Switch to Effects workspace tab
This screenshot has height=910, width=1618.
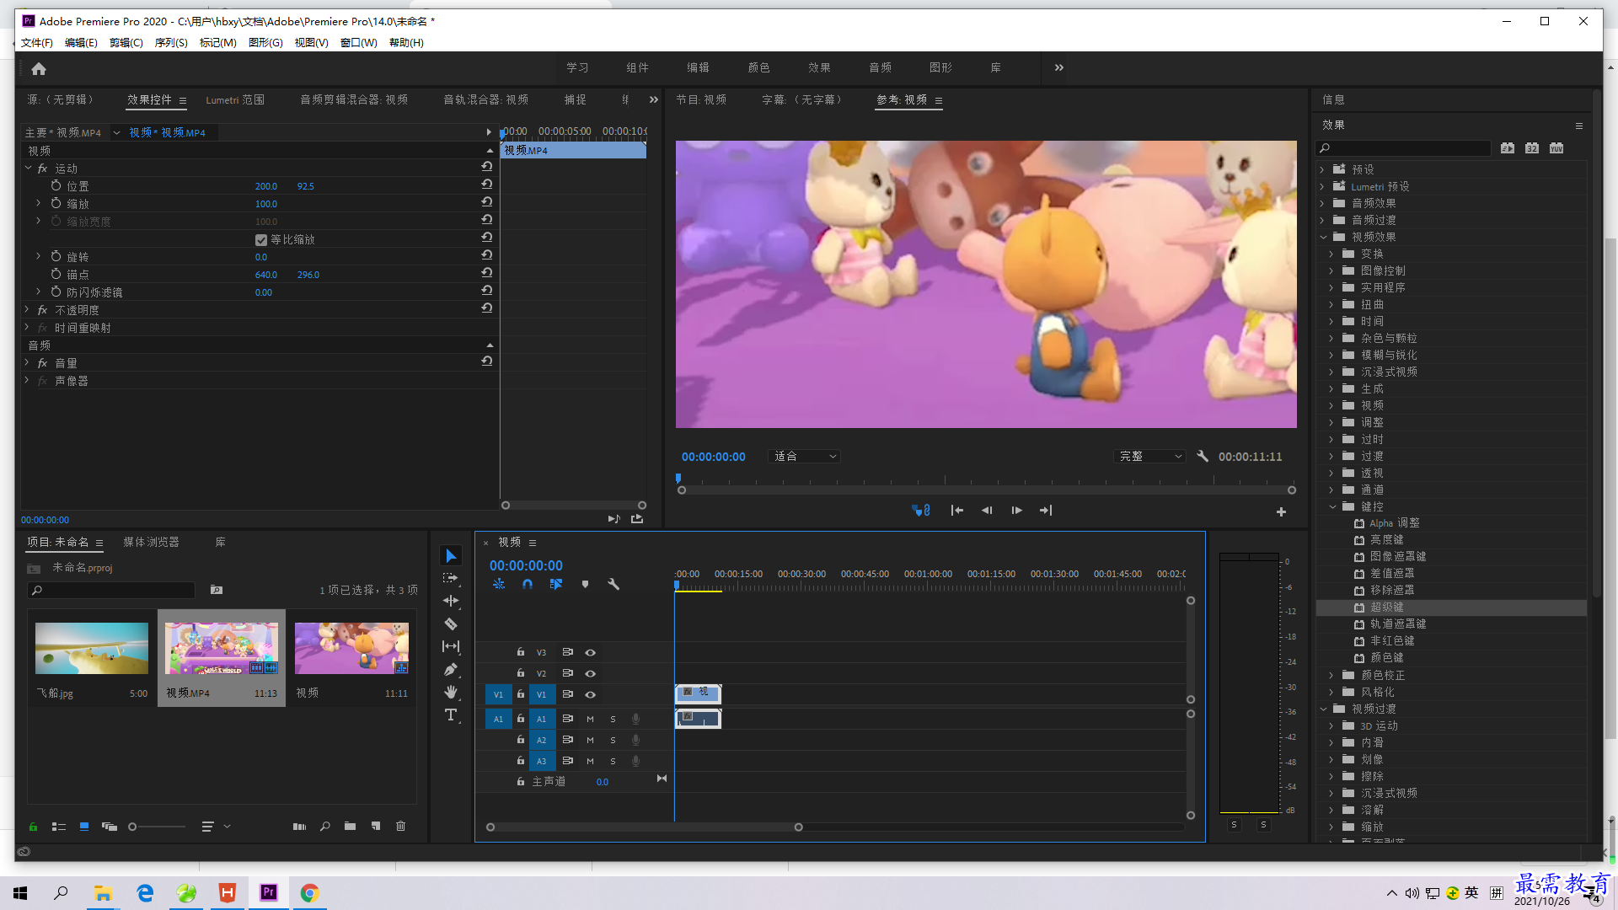pyautogui.click(x=819, y=67)
